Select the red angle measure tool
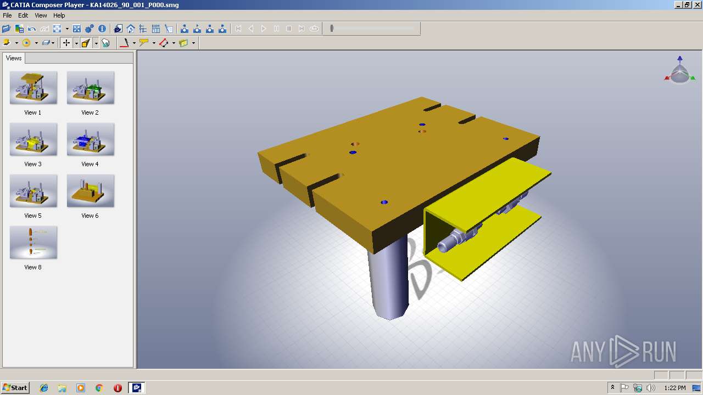Viewport: 703px width, 395px height. (124, 43)
